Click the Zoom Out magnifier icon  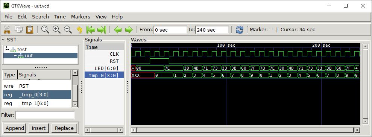[x=68, y=30]
